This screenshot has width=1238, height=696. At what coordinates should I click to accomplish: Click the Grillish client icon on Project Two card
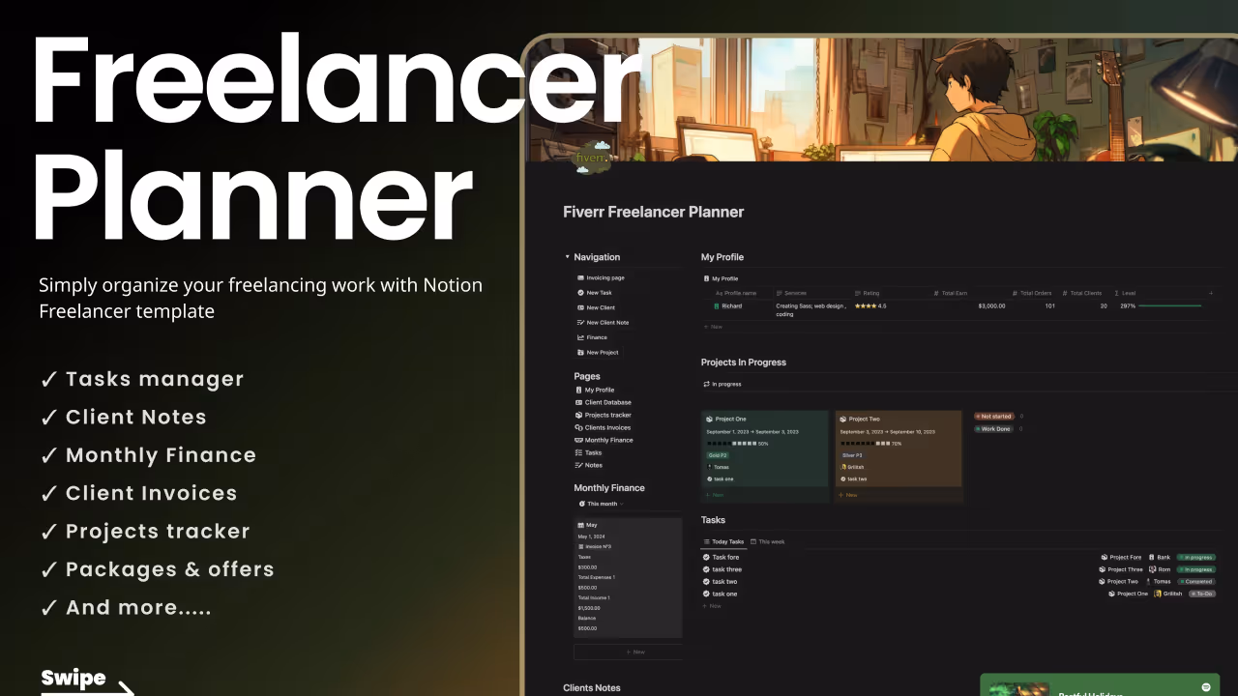[x=843, y=467]
